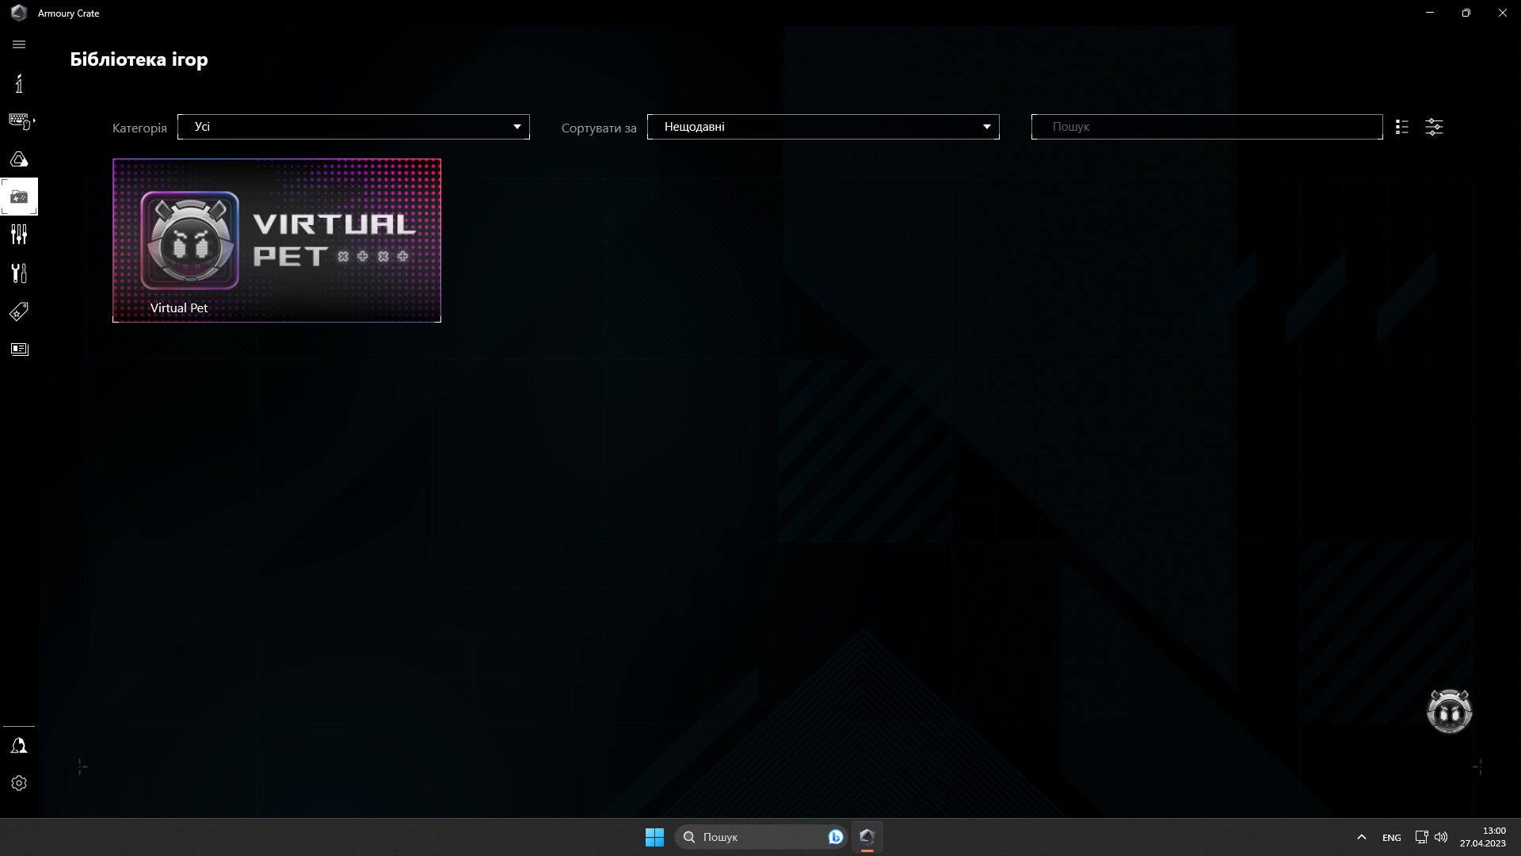The height and width of the screenshot is (856, 1521).
Task: Switch the ENG input language indicator
Action: coord(1391,838)
